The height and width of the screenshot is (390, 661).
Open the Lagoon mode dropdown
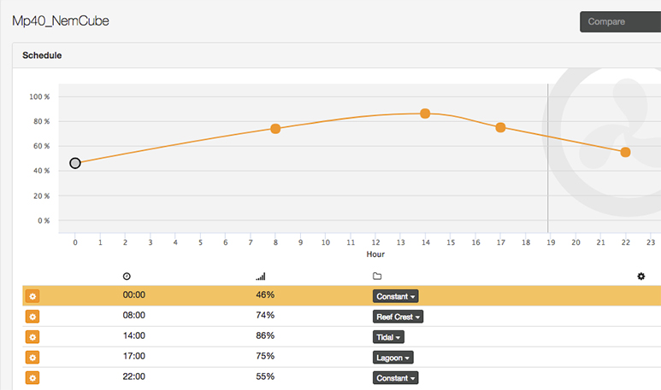click(x=393, y=358)
